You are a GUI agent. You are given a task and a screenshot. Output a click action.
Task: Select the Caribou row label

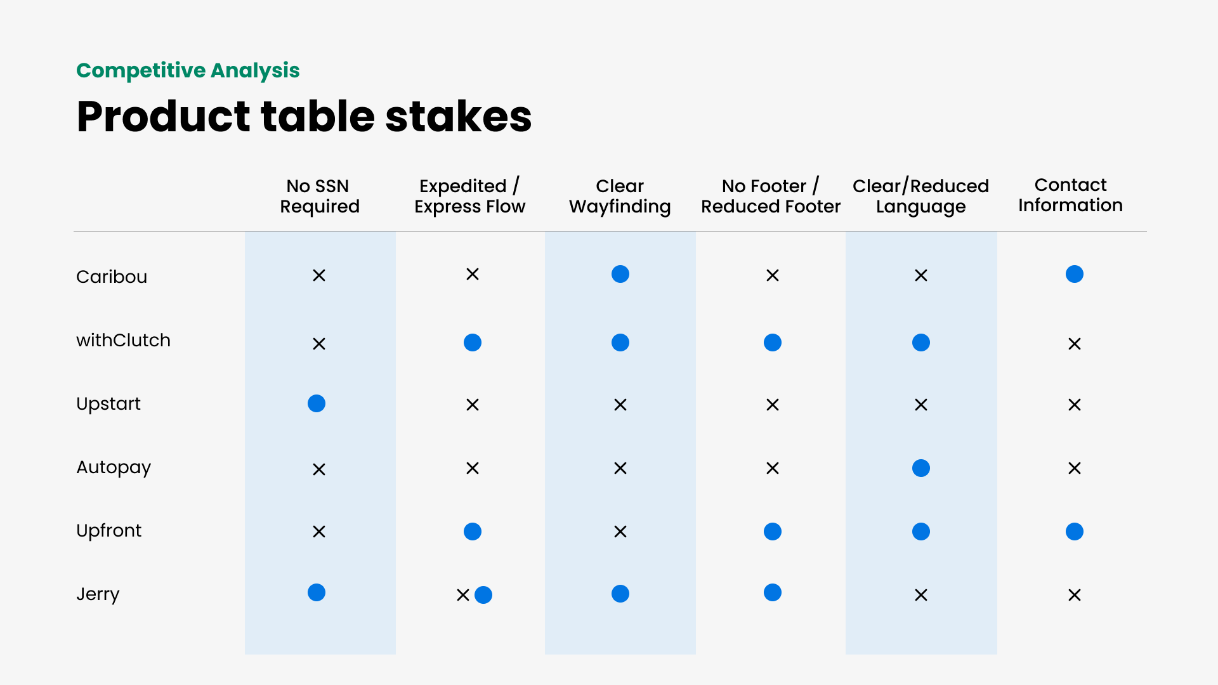pos(112,277)
